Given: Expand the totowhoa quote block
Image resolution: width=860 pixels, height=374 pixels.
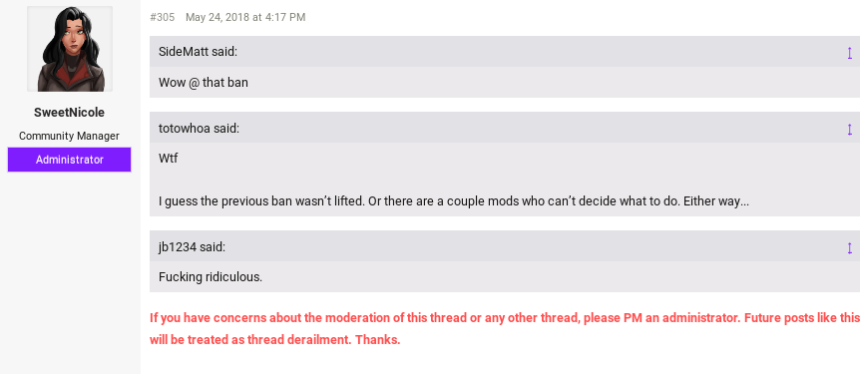Looking at the screenshot, I should coord(850,129).
